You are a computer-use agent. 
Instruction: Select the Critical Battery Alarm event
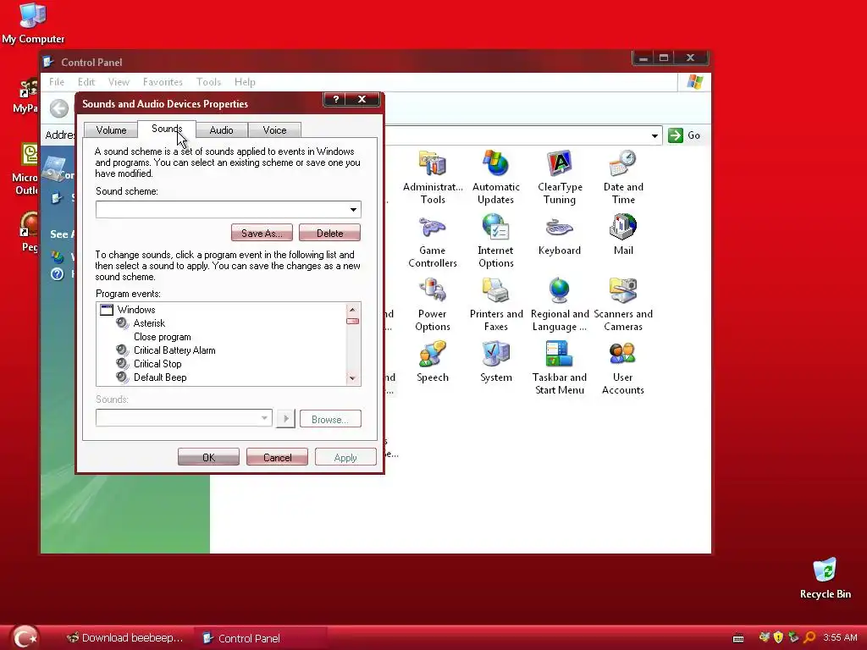click(x=174, y=350)
